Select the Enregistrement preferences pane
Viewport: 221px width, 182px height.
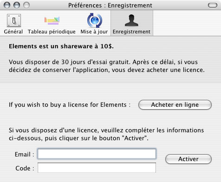131,23
